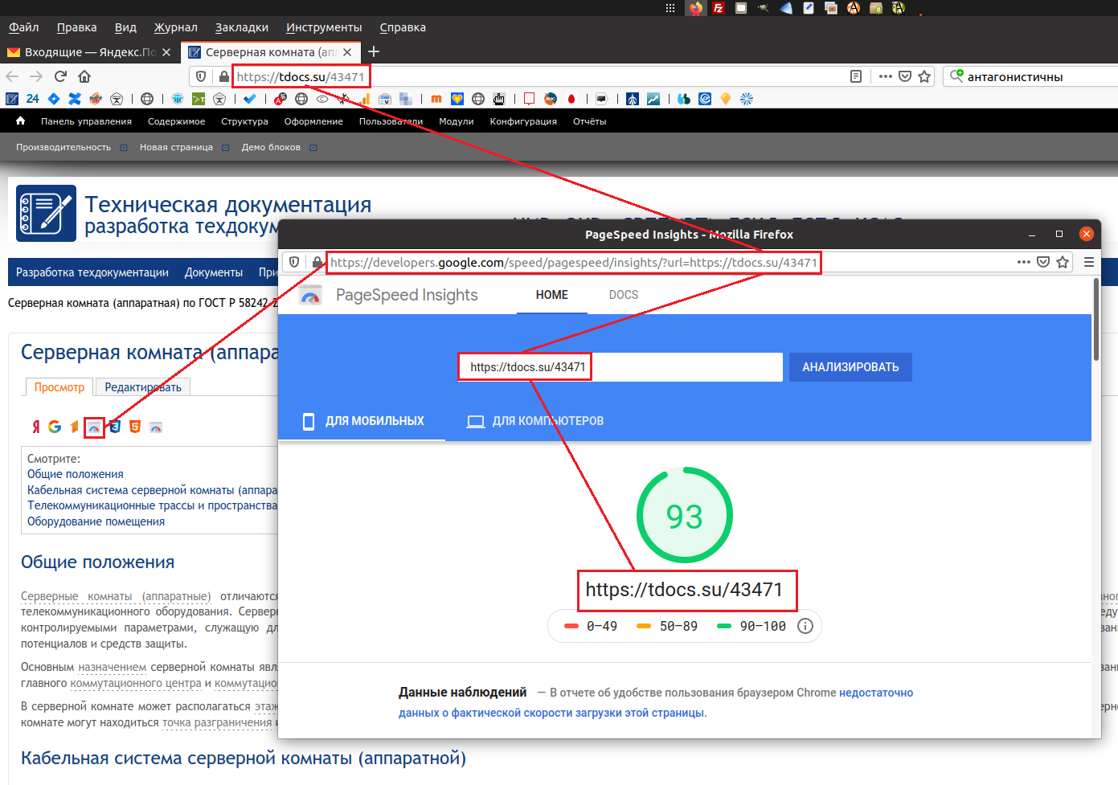Screen dimensions: 1118x785
Task: Open the Справка menu
Action: point(403,27)
